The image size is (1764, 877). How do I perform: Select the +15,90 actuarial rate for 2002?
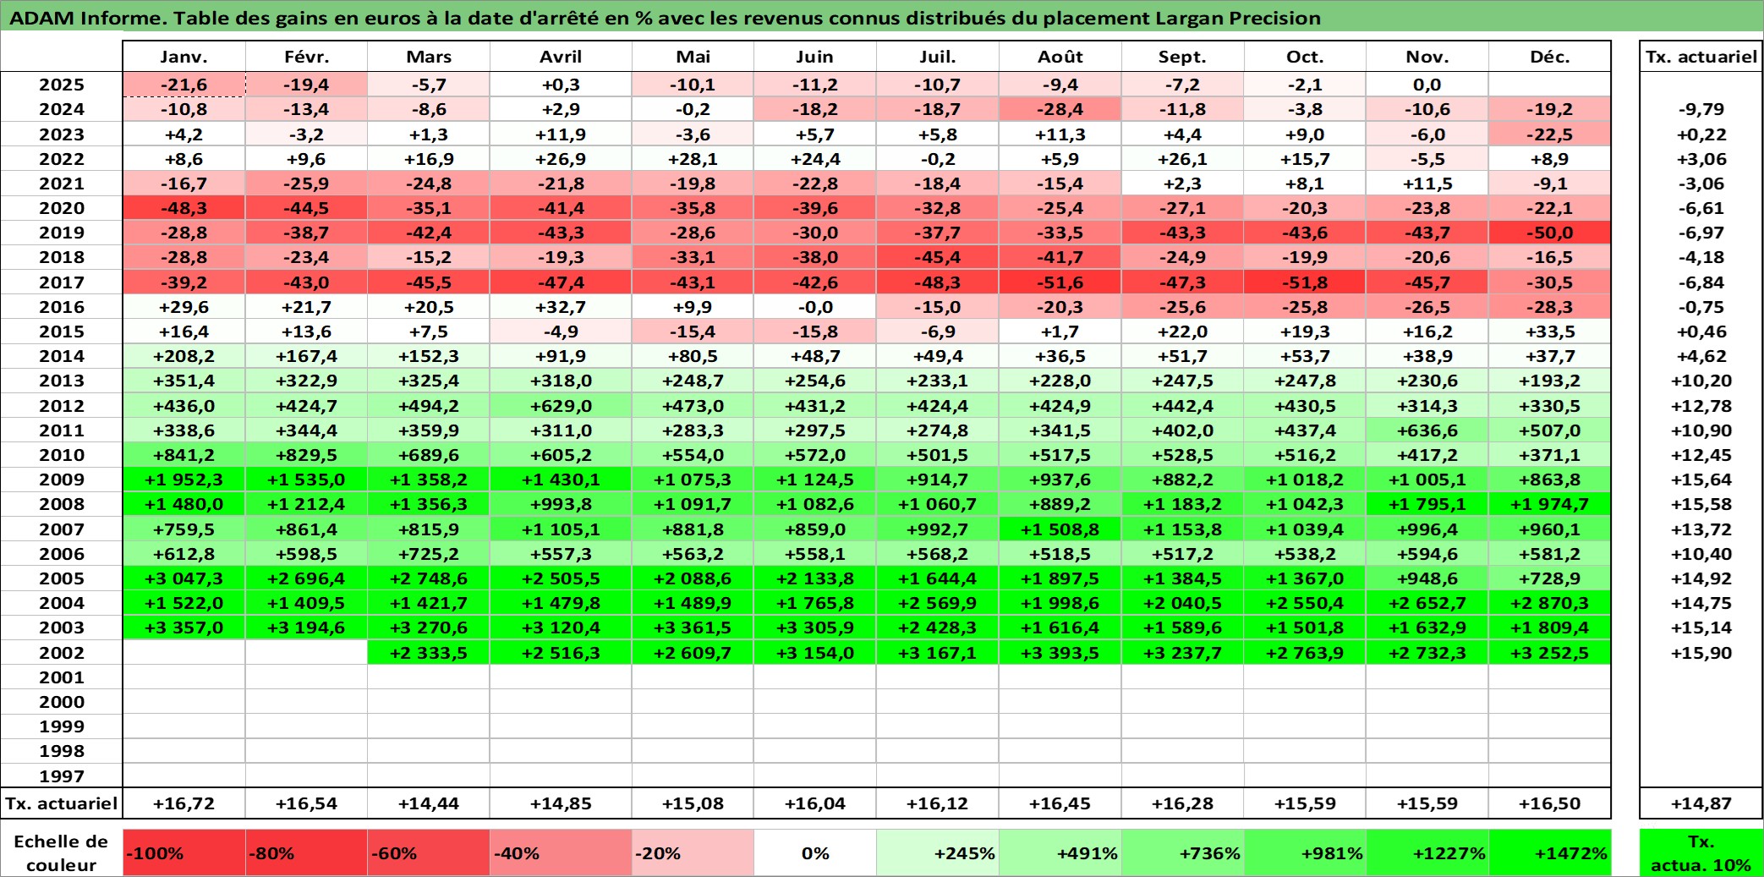[x=1701, y=653]
